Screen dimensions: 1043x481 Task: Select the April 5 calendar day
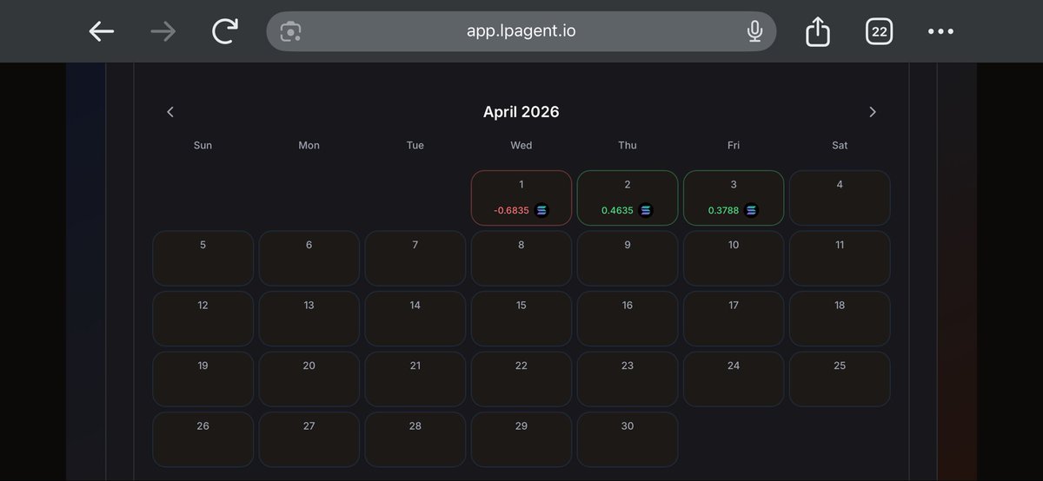203,258
